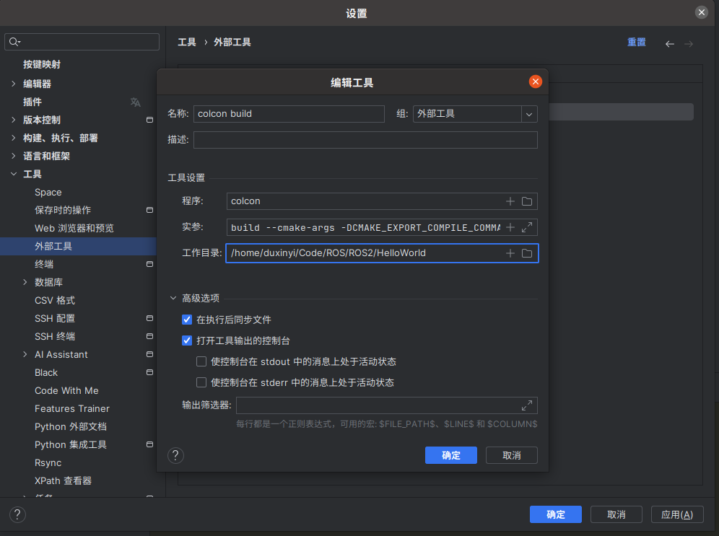Click the 重置 link
The width and height of the screenshot is (719, 536).
pos(637,42)
